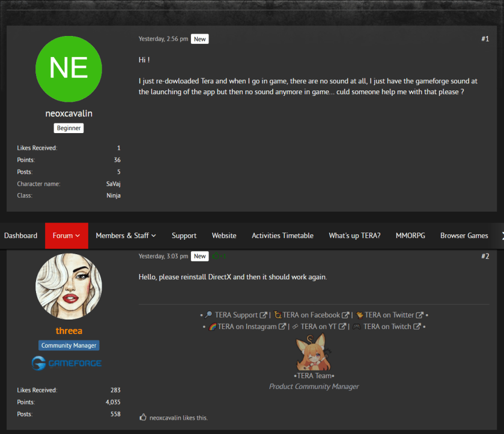
Task: Click the TERA Team fox mascot image
Action: (x=314, y=352)
